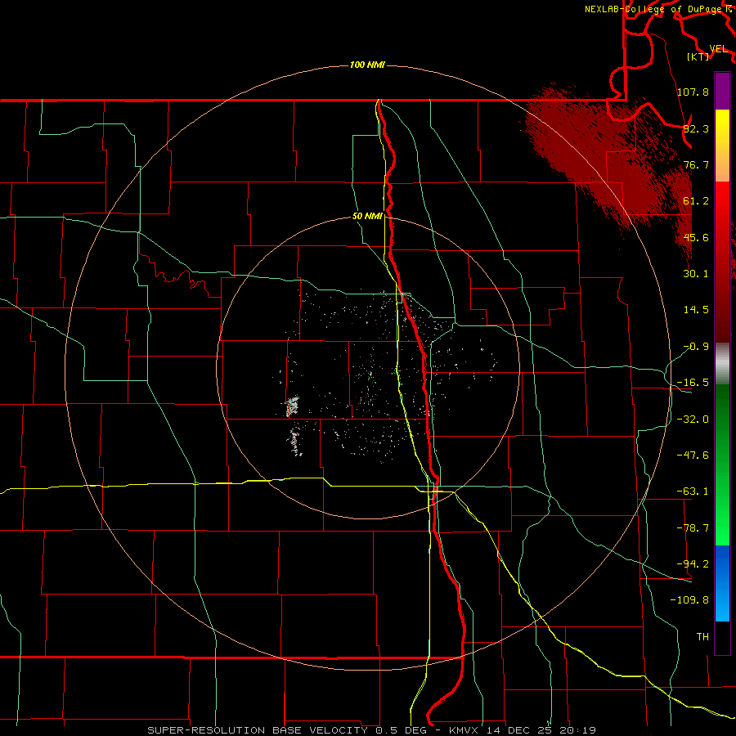Click the -78.7 velocity scale label
The image size is (736, 736).
[693, 528]
